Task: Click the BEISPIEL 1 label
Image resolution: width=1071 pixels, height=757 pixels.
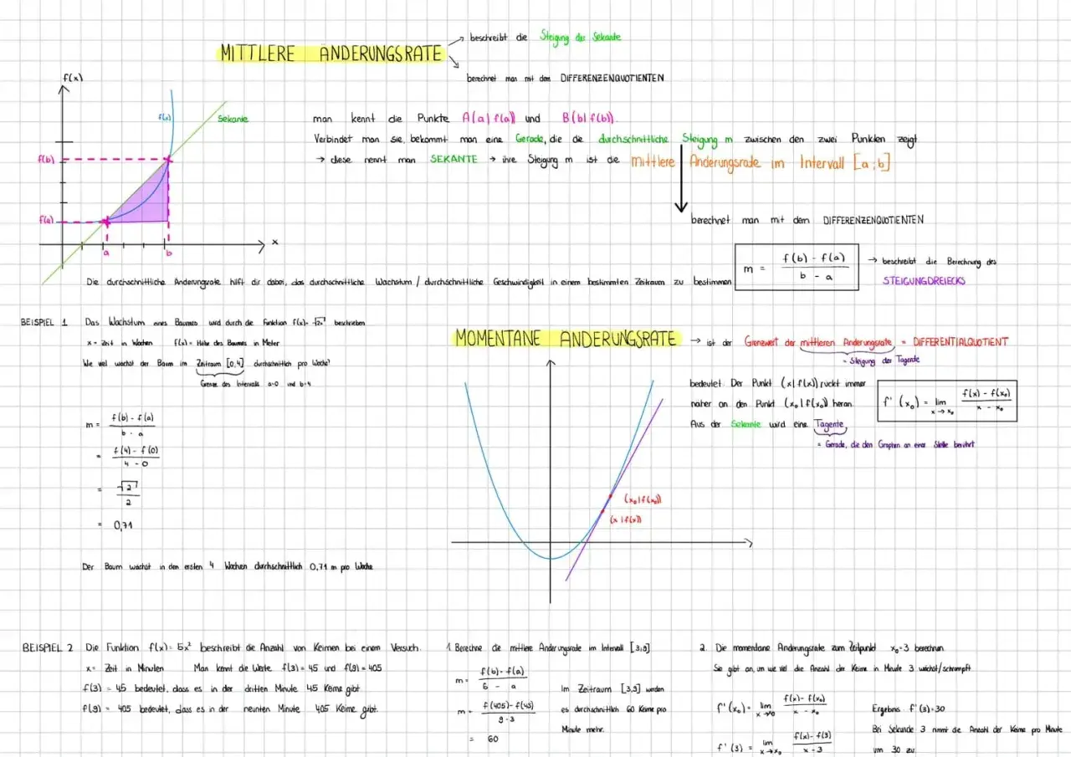Action: point(44,322)
